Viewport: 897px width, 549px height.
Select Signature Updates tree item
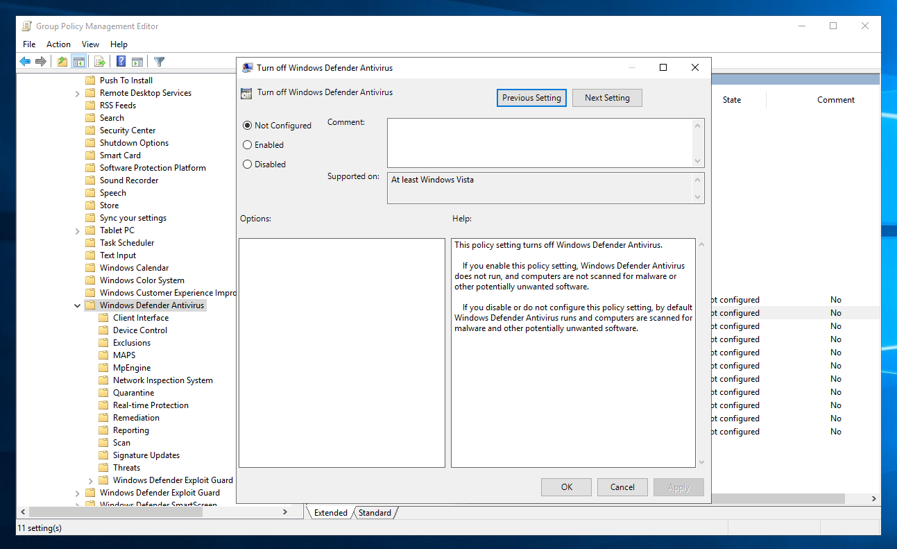click(146, 455)
